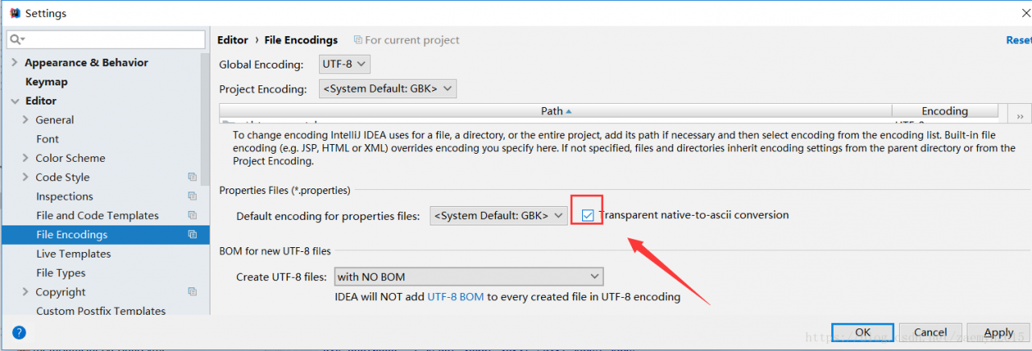1032x351 pixels.
Task: Select Font under Editor
Action: point(48,139)
